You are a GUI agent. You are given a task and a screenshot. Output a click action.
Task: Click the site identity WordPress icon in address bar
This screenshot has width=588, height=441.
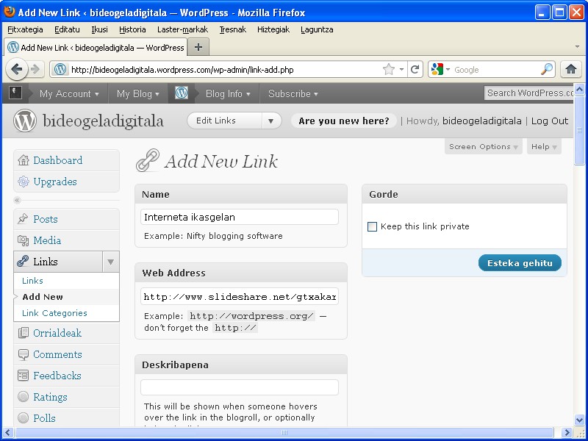(x=60, y=69)
